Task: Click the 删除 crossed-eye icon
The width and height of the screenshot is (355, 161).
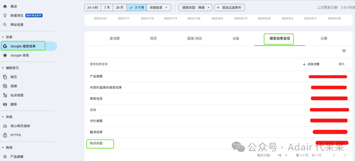Action: pos(5,104)
